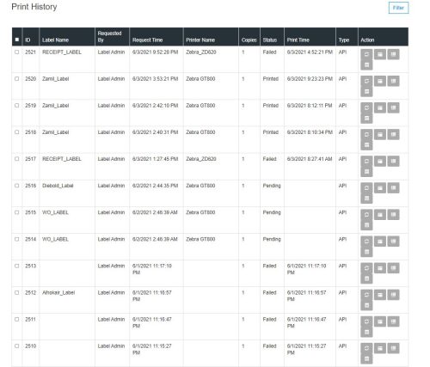Viewport: 430px width, 367px height.
Task: Click Alhokair_Label in row 2512
Action: [x=58, y=292]
